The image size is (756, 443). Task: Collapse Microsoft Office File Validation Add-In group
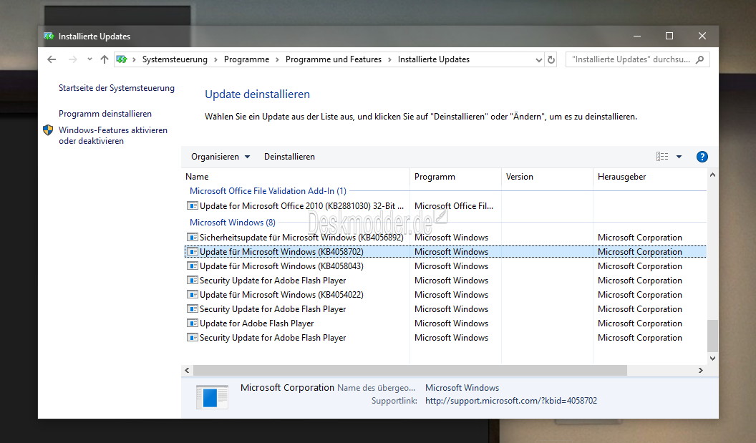pos(268,191)
